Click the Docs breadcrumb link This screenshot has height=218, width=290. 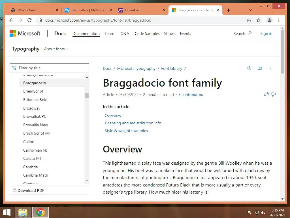107,68
